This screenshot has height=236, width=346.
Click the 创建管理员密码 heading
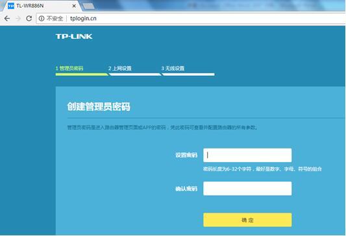pyautogui.click(x=99, y=106)
